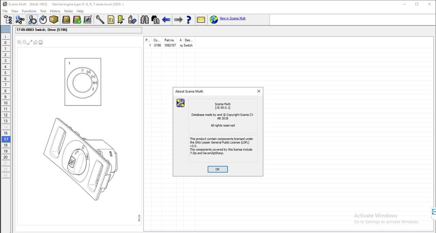Open the View menu

pyautogui.click(x=15, y=11)
